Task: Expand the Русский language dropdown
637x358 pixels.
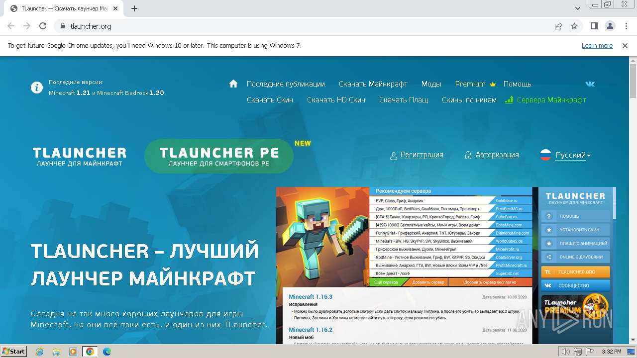Action: [x=573, y=155]
